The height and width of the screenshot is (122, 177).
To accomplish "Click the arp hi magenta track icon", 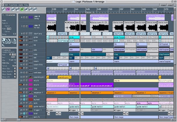I will pos(31,80).
